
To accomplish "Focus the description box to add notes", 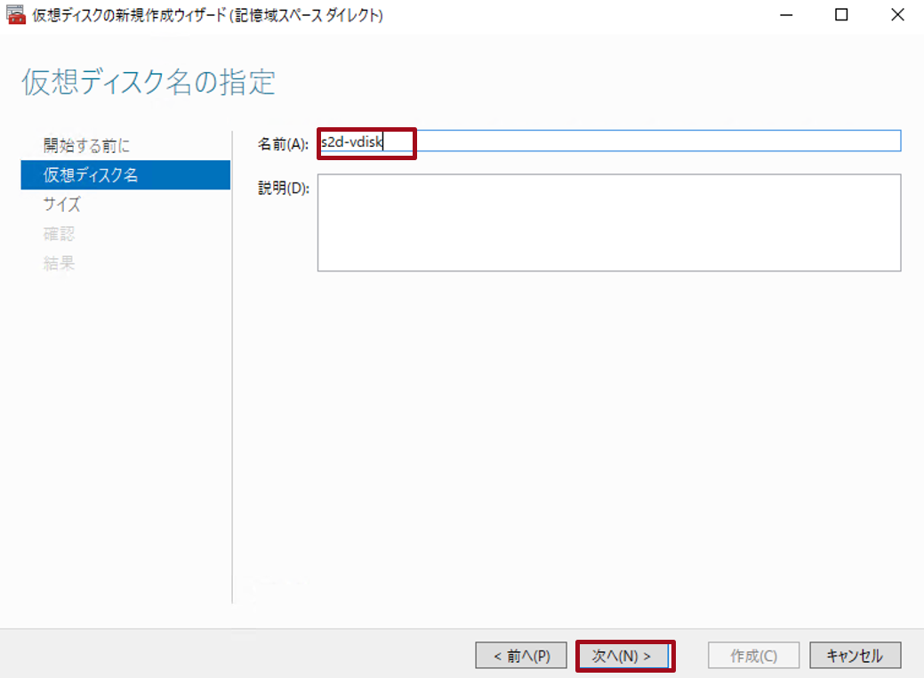I will (x=609, y=221).
